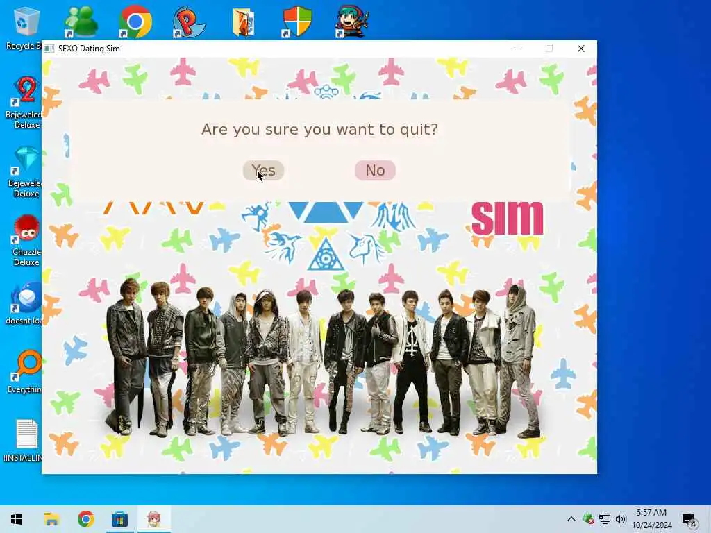Confirm quitting with the Yes button
Viewport: 711px width, 533px height.
click(263, 171)
